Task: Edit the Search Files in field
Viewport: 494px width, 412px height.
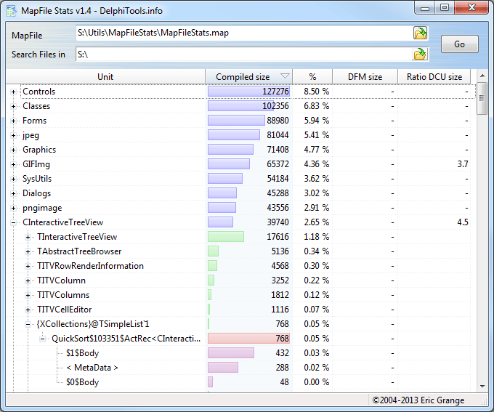Action: point(244,54)
